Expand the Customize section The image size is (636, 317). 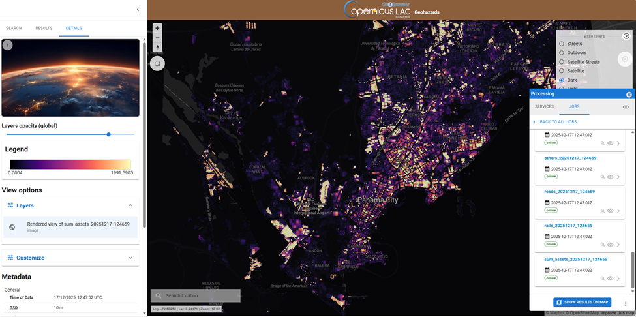click(x=130, y=258)
